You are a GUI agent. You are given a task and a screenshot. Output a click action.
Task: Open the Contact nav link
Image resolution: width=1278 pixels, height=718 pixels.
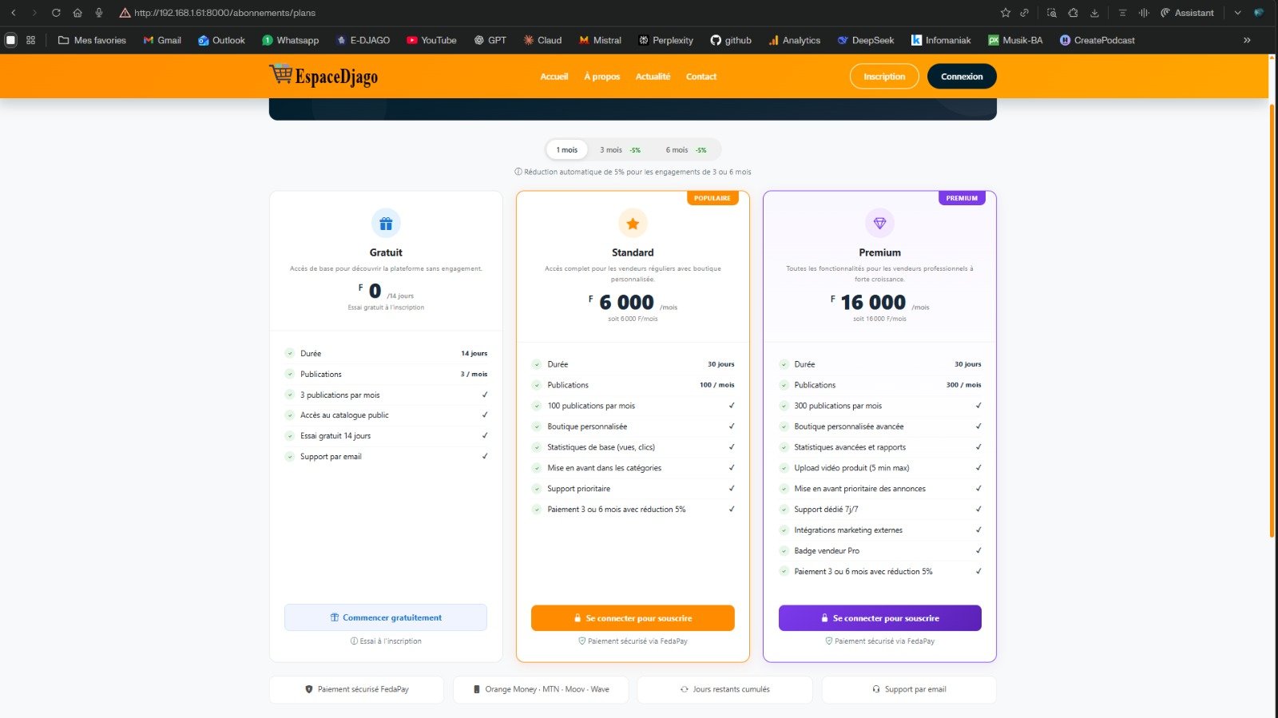coord(701,77)
